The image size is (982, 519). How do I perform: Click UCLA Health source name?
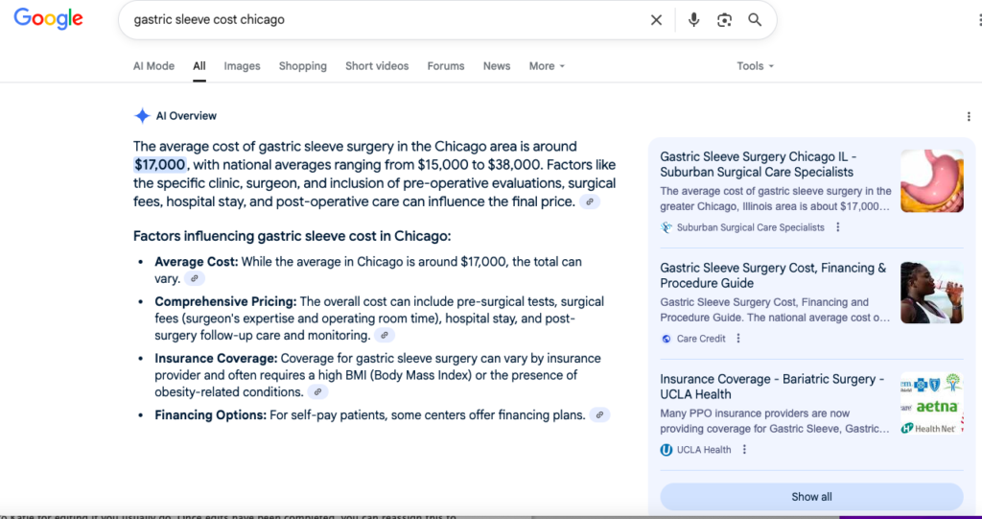point(704,449)
